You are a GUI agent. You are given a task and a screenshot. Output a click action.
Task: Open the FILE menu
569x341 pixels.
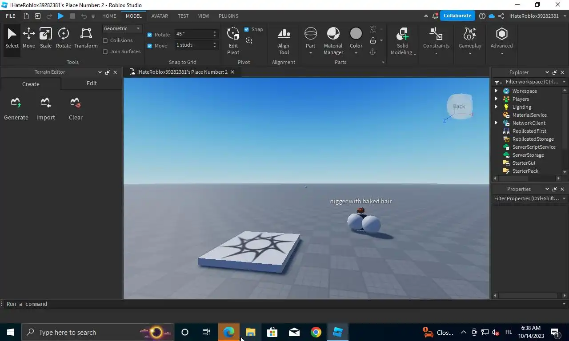10,16
